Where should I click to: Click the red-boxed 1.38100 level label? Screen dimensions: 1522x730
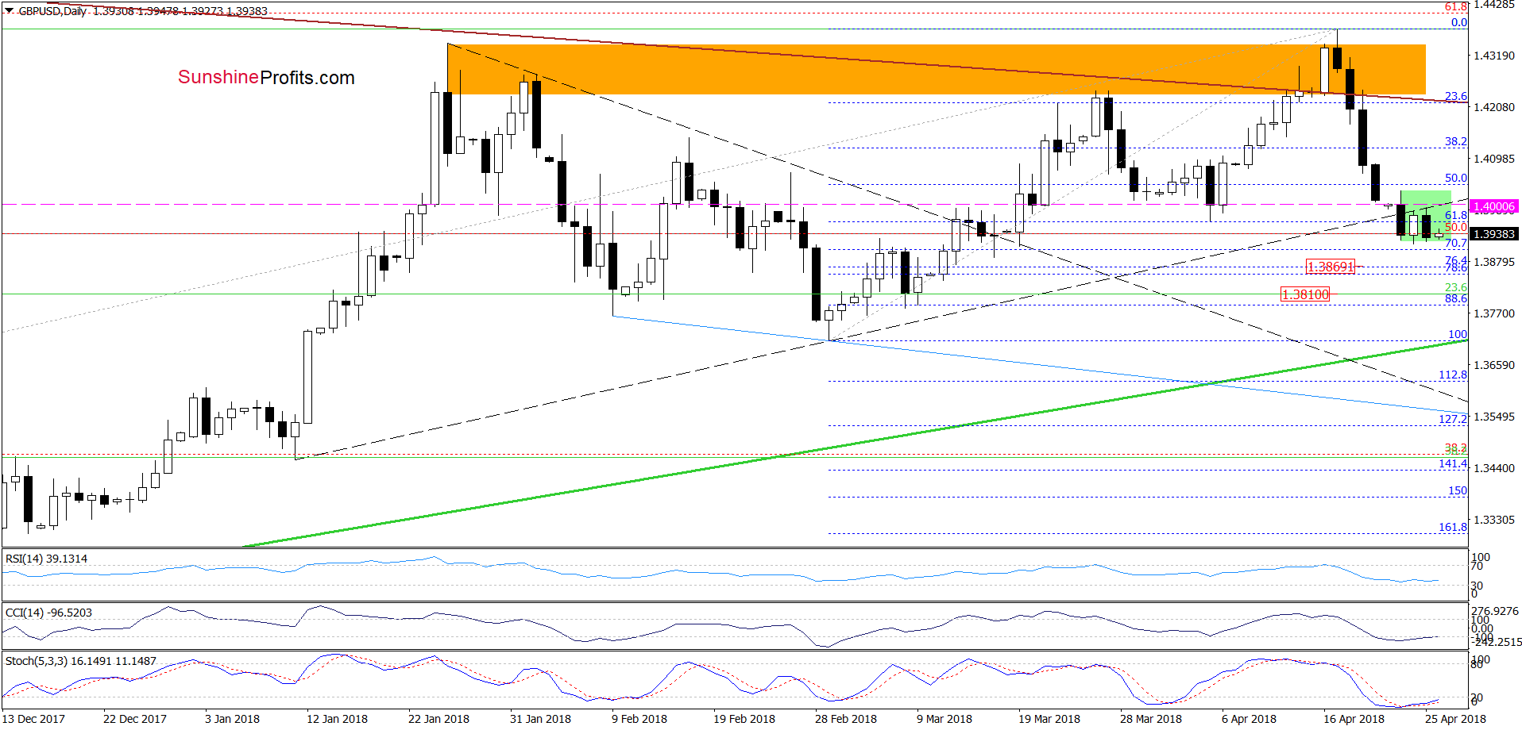pyautogui.click(x=1305, y=294)
